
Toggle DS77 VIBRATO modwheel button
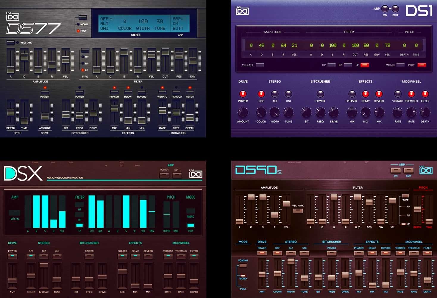click(162, 92)
